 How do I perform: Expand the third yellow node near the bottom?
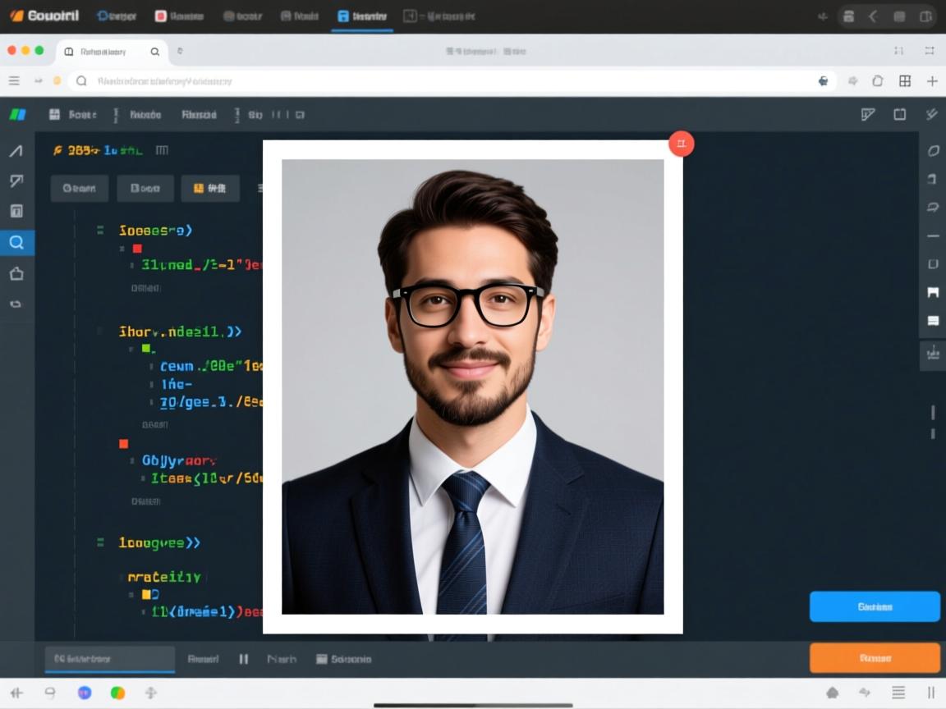click(x=158, y=542)
